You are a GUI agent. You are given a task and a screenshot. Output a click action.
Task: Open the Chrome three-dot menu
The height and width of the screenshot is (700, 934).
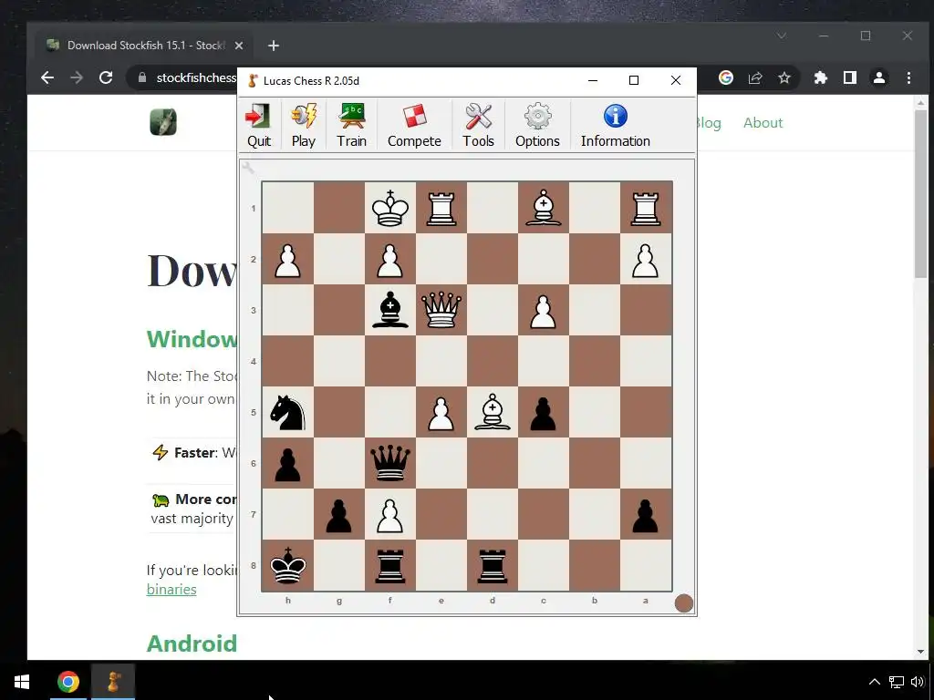[908, 77]
